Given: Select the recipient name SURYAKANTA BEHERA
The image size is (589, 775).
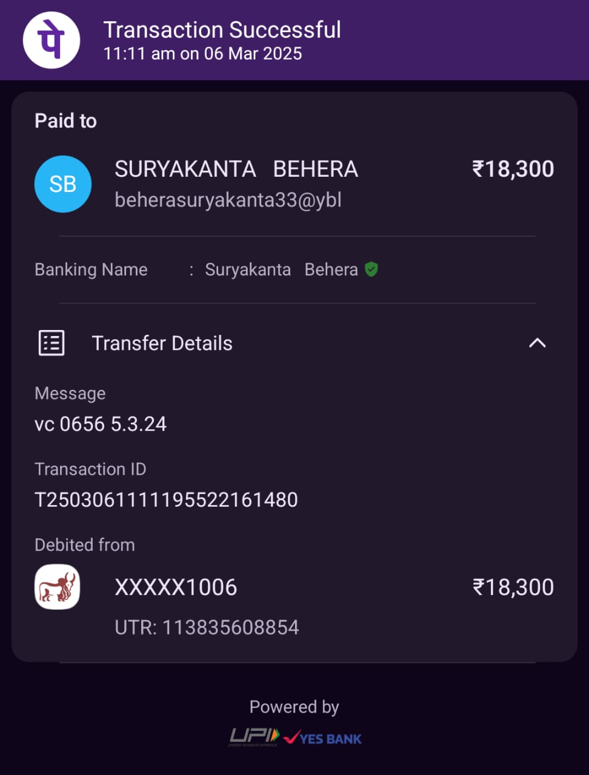Looking at the screenshot, I should (x=236, y=170).
